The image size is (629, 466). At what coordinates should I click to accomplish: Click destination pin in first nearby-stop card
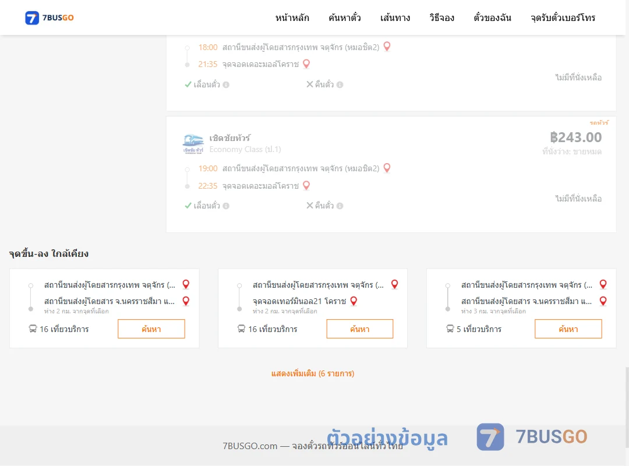pyautogui.click(x=186, y=301)
